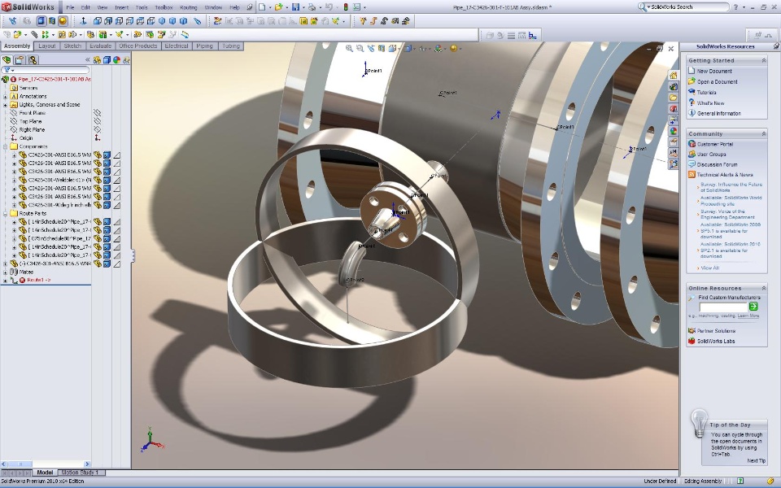The image size is (781, 488).
Task: Open the Discussion Forum link
Action: click(x=717, y=164)
